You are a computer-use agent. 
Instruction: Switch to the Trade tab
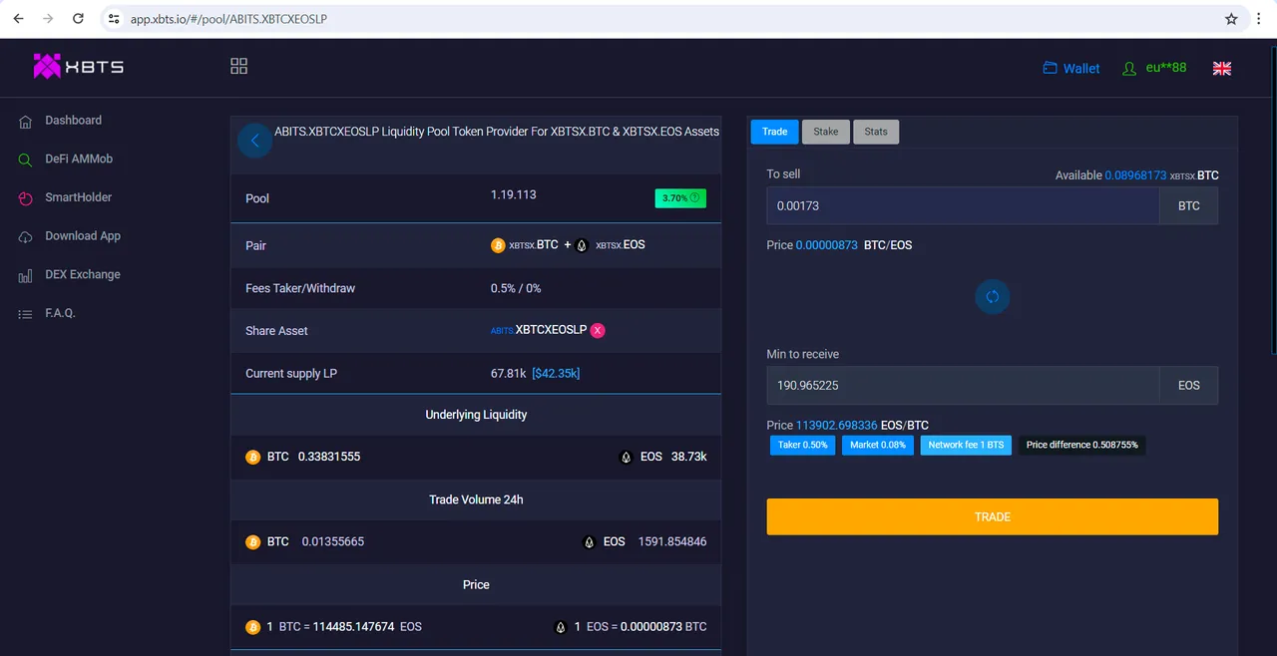pyautogui.click(x=774, y=132)
